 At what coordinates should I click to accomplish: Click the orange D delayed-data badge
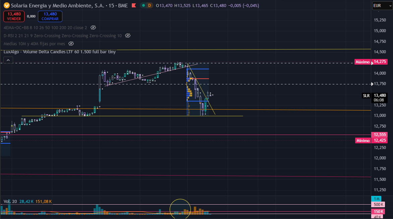[x=149, y=5]
